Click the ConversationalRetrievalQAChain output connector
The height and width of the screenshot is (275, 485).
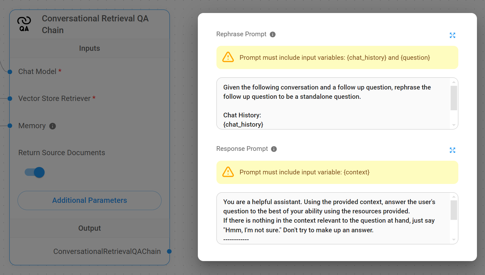169,251
